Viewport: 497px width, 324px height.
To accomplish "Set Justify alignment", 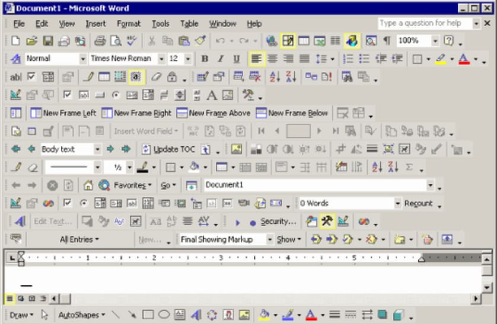I will tap(304, 59).
